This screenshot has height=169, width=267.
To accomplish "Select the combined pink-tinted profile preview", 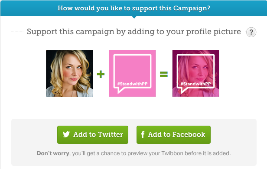I will [x=195, y=73].
